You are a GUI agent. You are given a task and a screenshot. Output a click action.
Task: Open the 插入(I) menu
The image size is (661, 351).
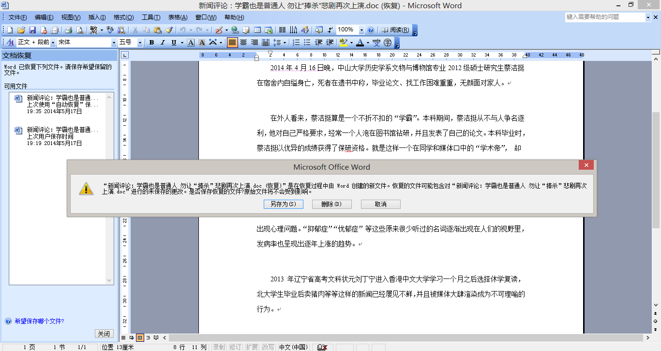(x=97, y=17)
